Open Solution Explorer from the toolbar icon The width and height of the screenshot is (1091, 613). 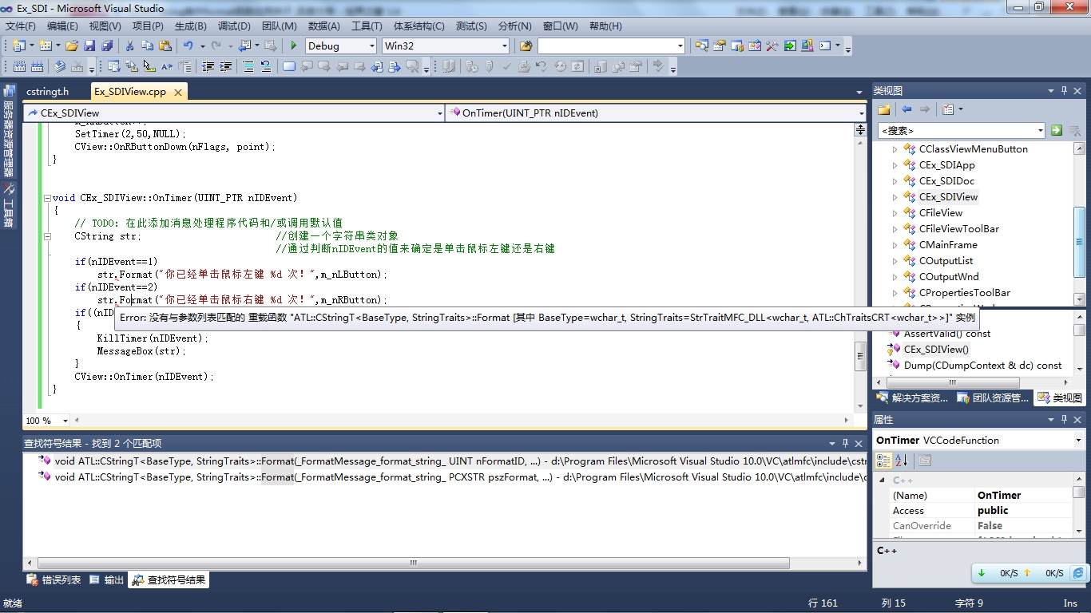click(702, 45)
